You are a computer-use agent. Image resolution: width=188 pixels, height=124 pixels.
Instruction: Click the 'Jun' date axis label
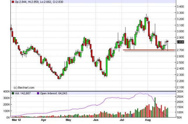click(x=96, y=120)
